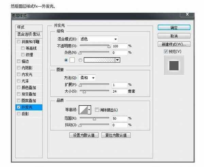This screenshot has width=204, height=167.
Task: Expand the gradient picker dropdown arrow
Action: point(118,60)
